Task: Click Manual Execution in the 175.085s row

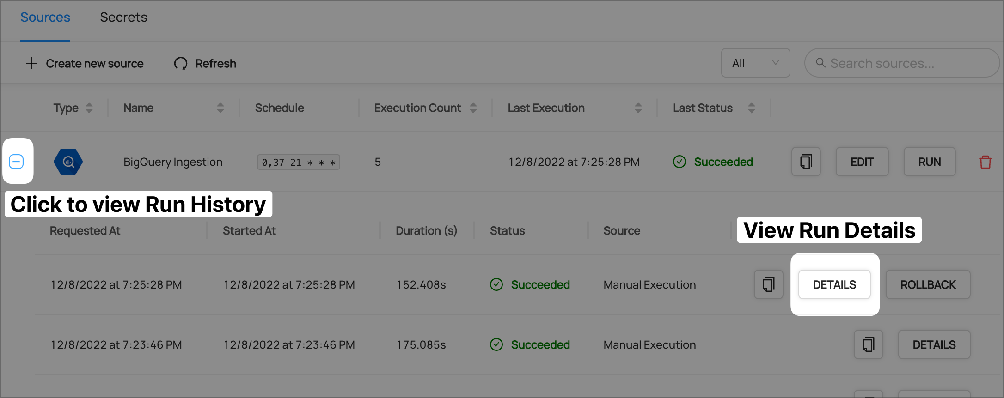Action: [649, 345]
